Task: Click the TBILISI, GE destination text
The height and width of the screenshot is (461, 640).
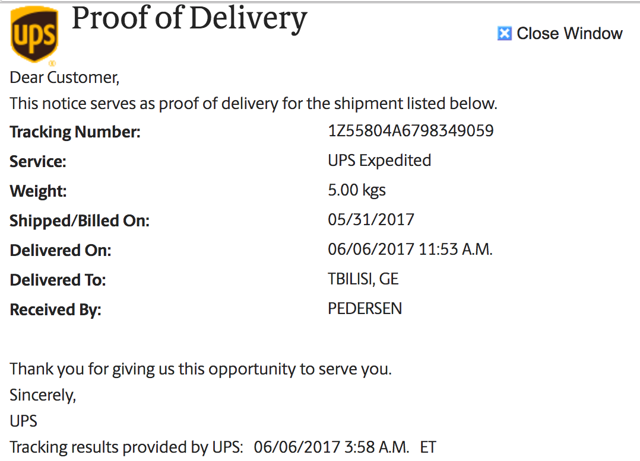Action: coord(363,279)
